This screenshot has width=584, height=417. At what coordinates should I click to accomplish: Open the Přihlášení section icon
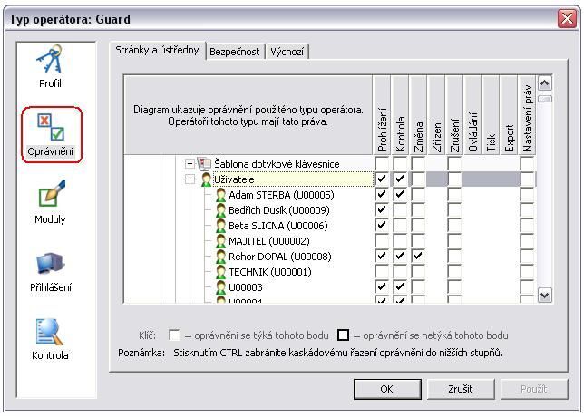coord(51,265)
